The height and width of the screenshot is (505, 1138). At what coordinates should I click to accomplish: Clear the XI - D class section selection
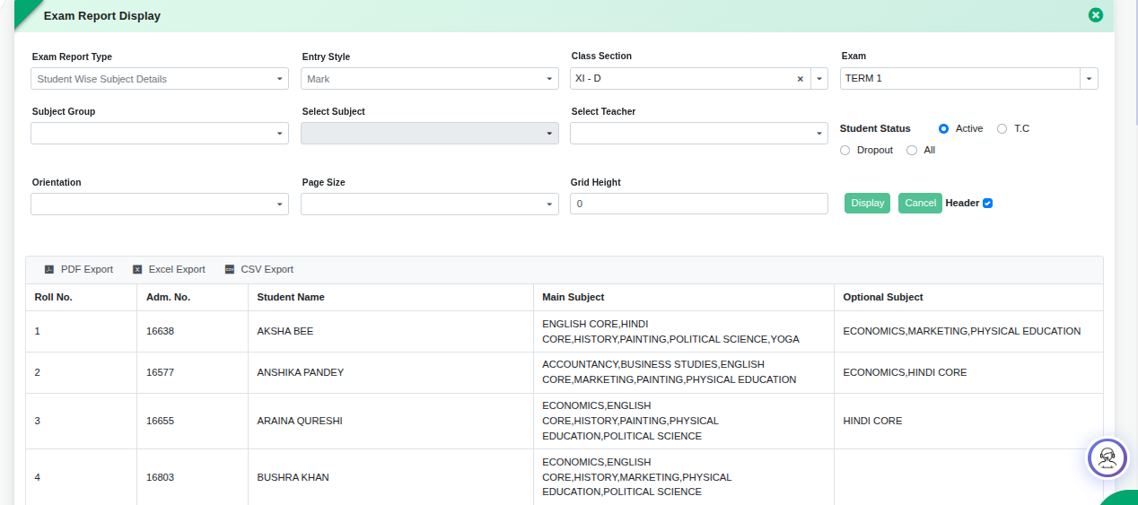tap(800, 79)
